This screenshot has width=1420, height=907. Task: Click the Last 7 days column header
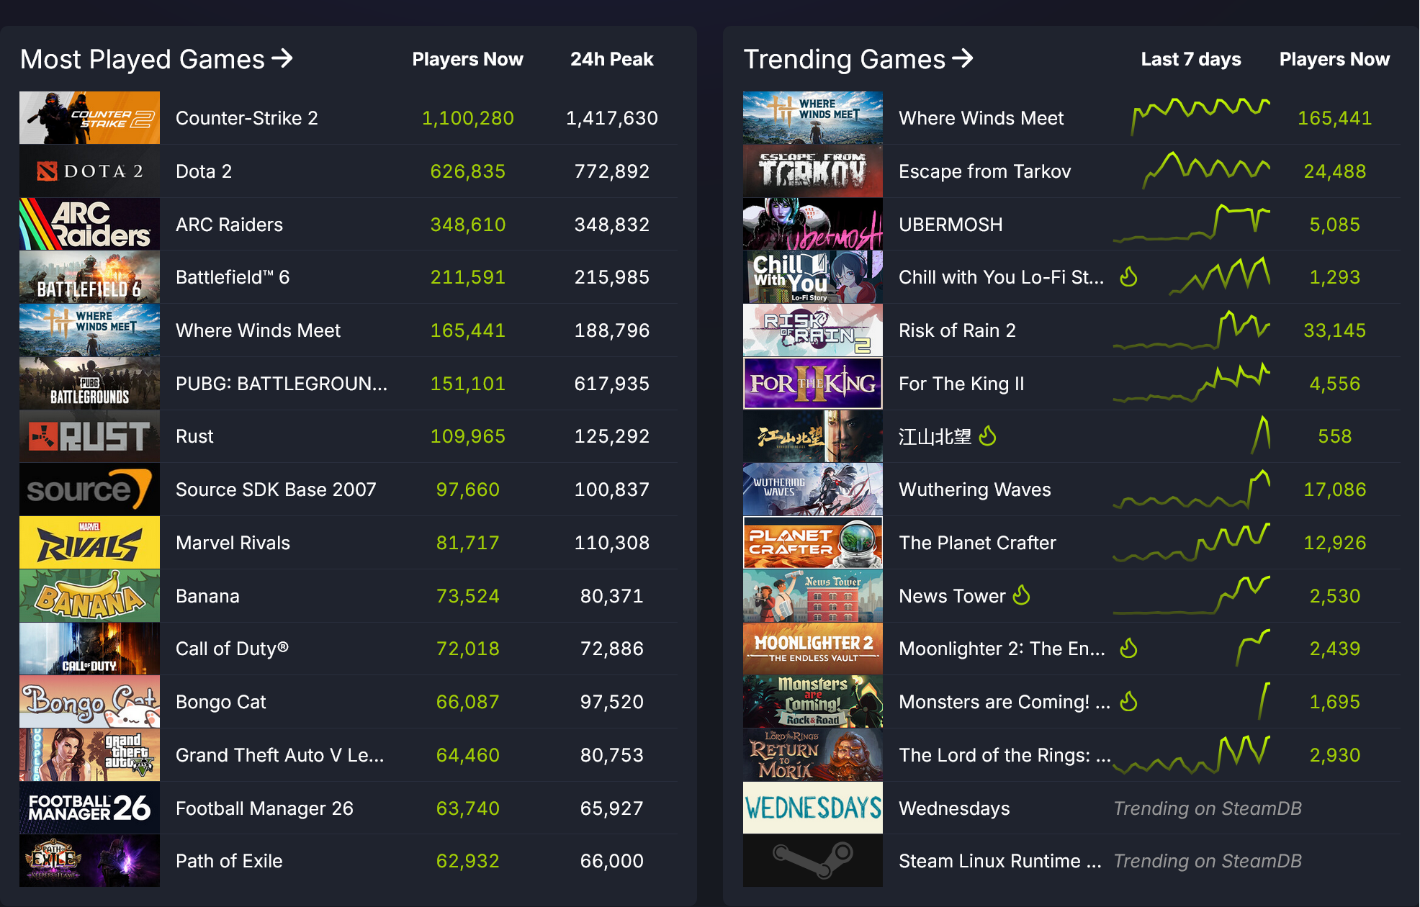click(x=1190, y=59)
